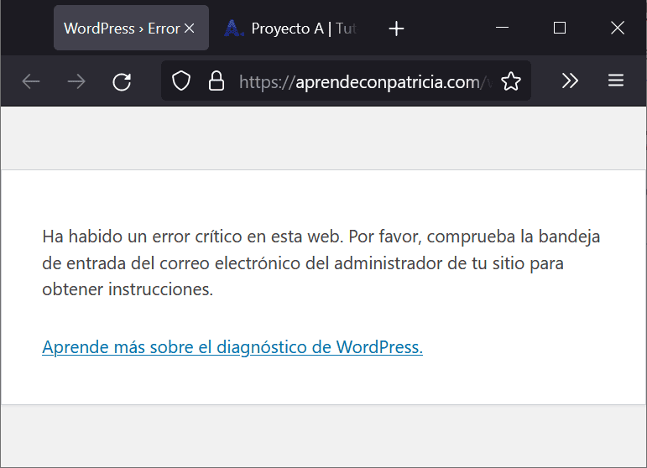Screen dimensions: 647x468
Task: Bookmark this page with the star
Action: click(x=511, y=81)
